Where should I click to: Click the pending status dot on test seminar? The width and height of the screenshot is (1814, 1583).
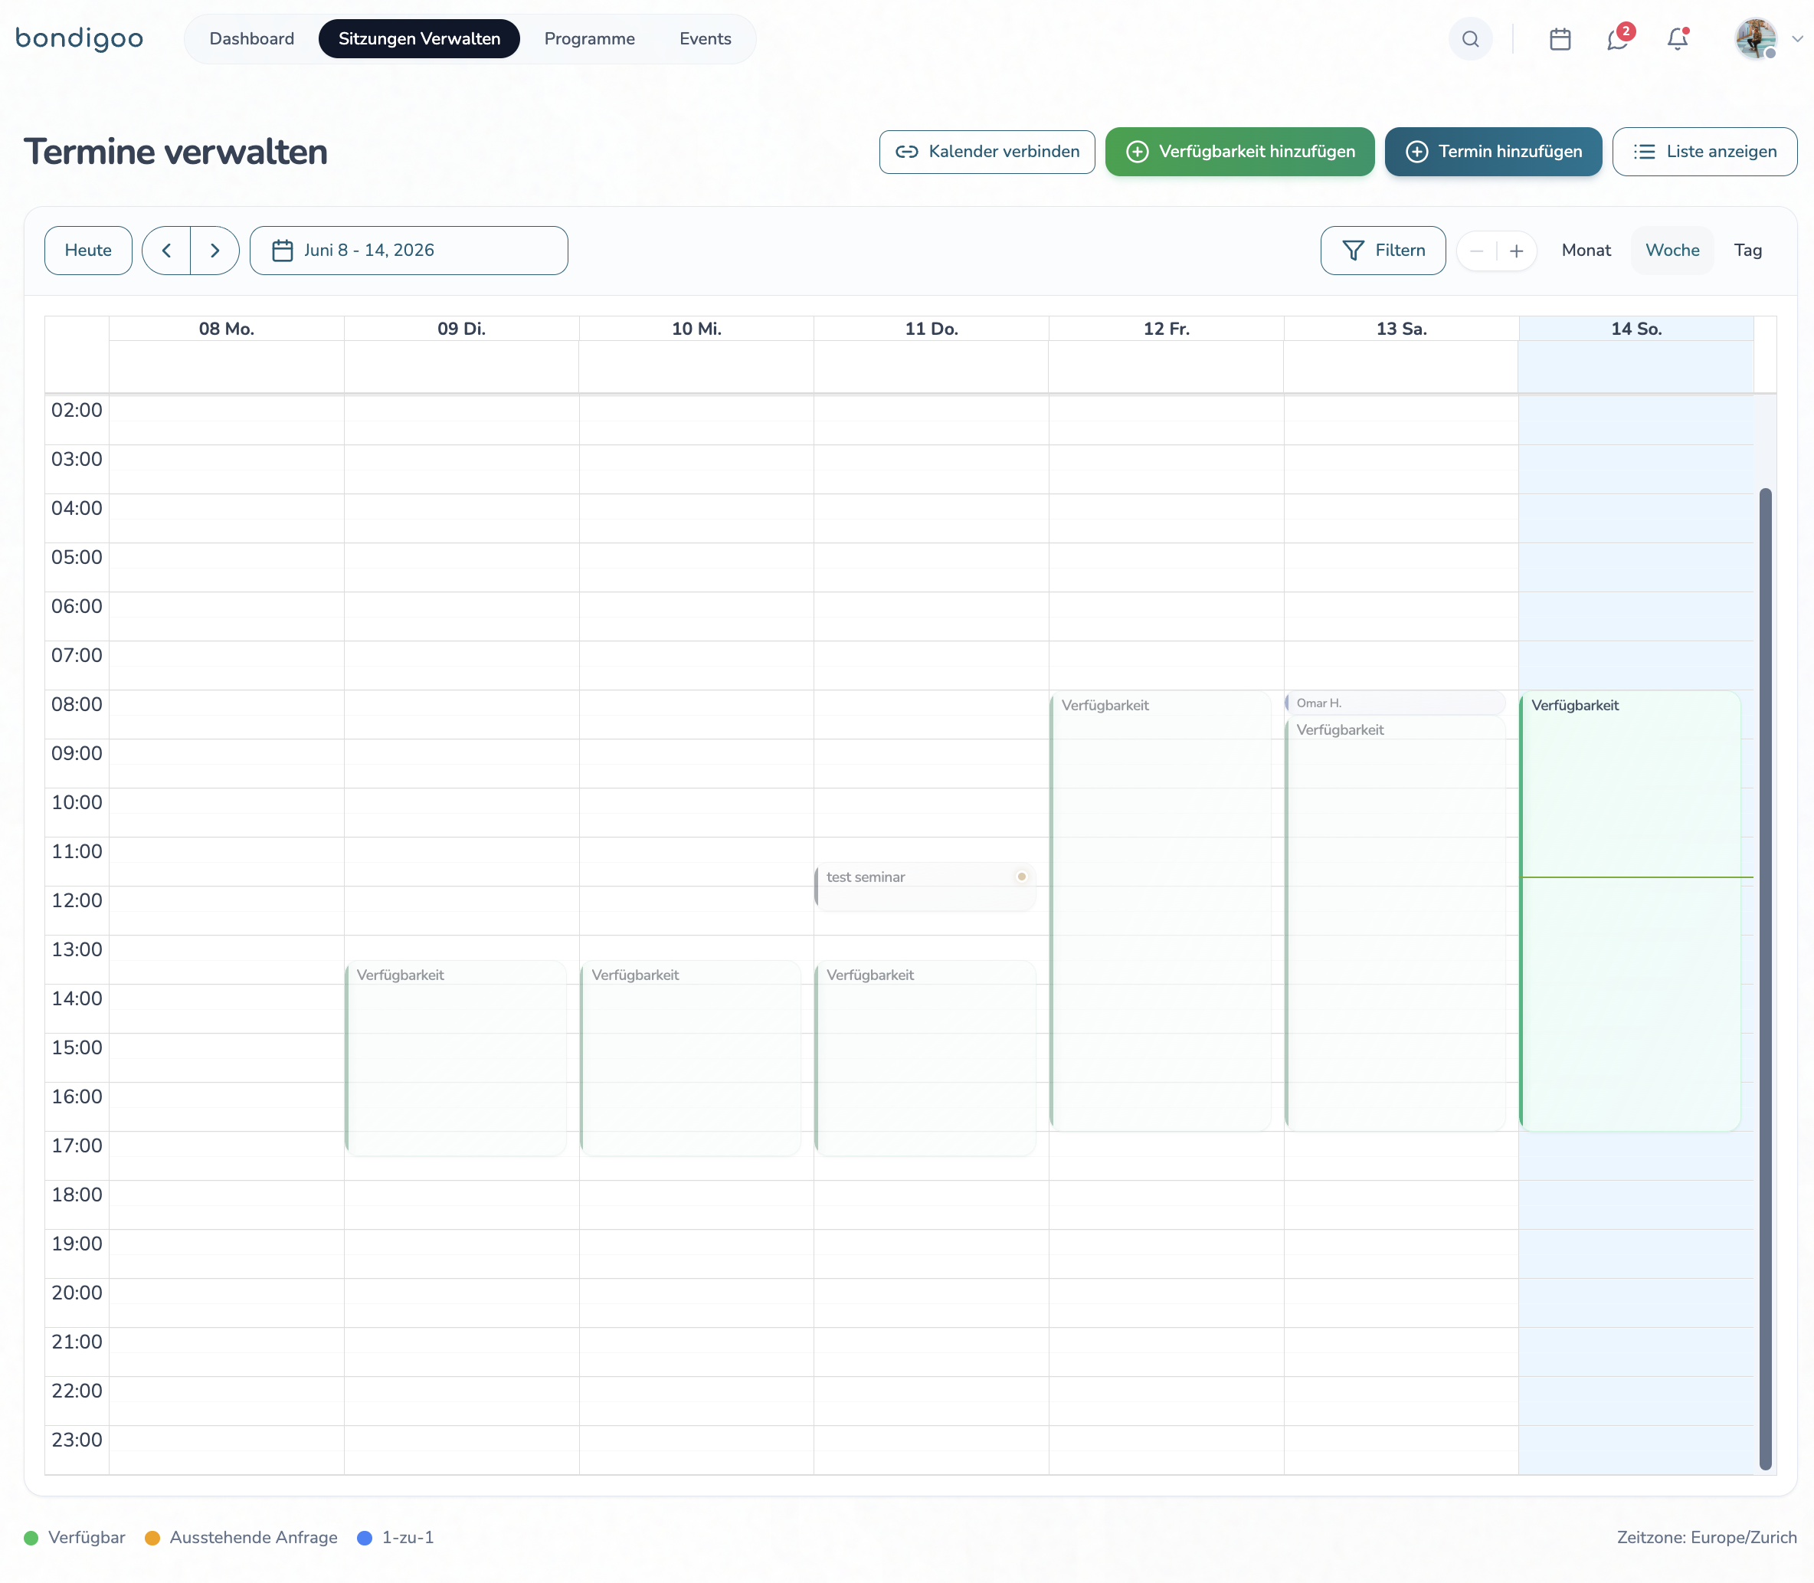tap(1022, 877)
